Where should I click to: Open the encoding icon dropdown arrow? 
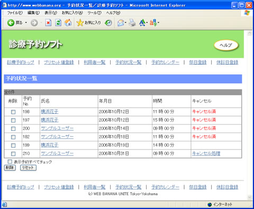pos(158,23)
